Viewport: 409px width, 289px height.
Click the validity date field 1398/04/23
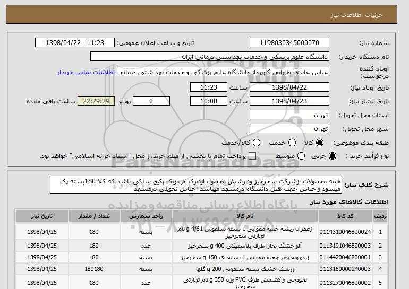[289, 101]
